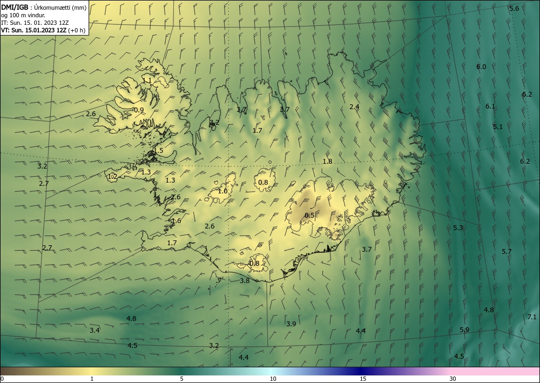This screenshot has width=540, height=383.
Task: Click the 'DMI/IGB : Úrkomumætti (mm)' legend title
Action: tap(44, 8)
